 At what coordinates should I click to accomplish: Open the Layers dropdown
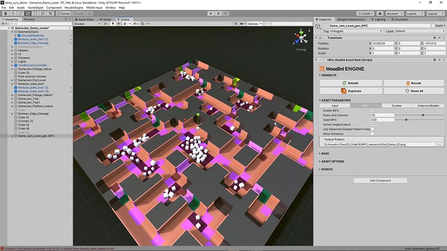(415, 13)
